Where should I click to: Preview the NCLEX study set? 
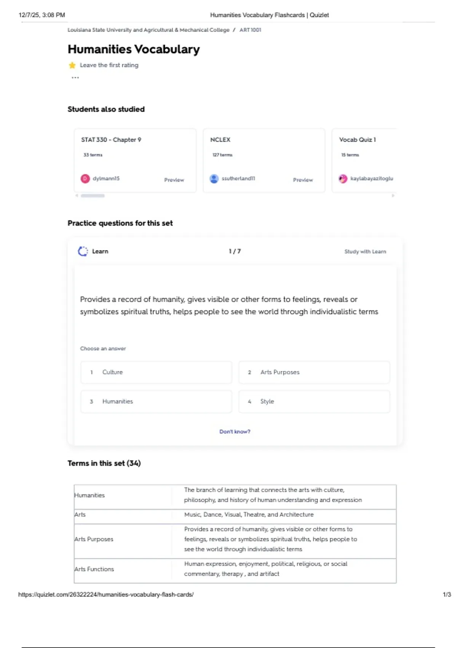coord(303,180)
